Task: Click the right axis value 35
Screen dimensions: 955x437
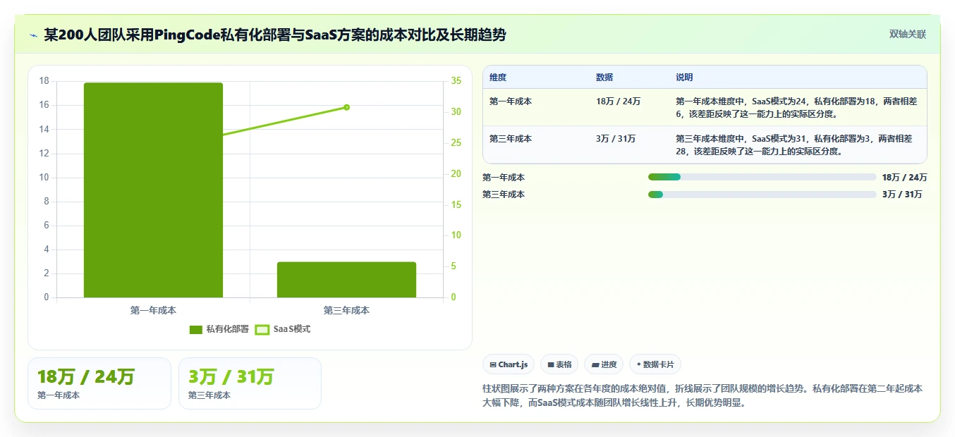Action: (456, 81)
